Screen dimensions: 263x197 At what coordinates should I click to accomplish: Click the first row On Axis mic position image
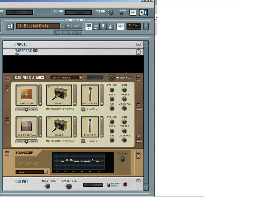[59, 95]
